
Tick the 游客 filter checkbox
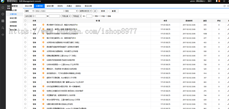coord(106,16)
